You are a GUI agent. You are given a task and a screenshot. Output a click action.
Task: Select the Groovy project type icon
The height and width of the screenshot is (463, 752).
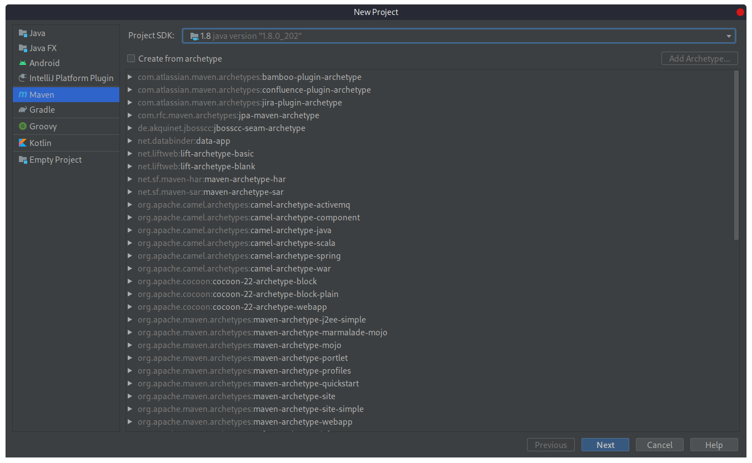coord(22,126)
